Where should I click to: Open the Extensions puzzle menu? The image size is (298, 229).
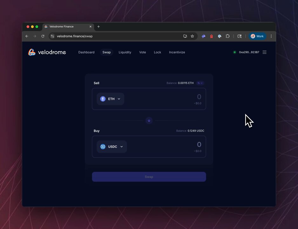227,36
